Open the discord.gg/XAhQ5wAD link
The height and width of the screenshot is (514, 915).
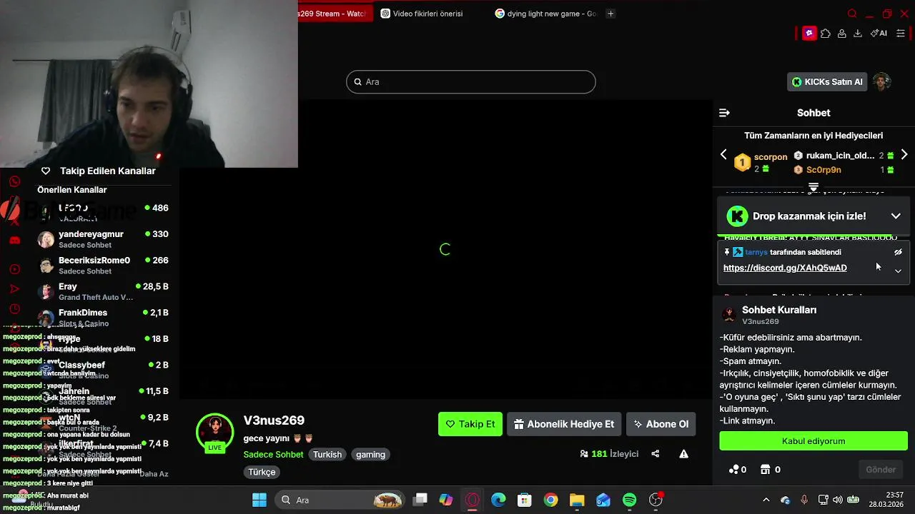[785, 268]
